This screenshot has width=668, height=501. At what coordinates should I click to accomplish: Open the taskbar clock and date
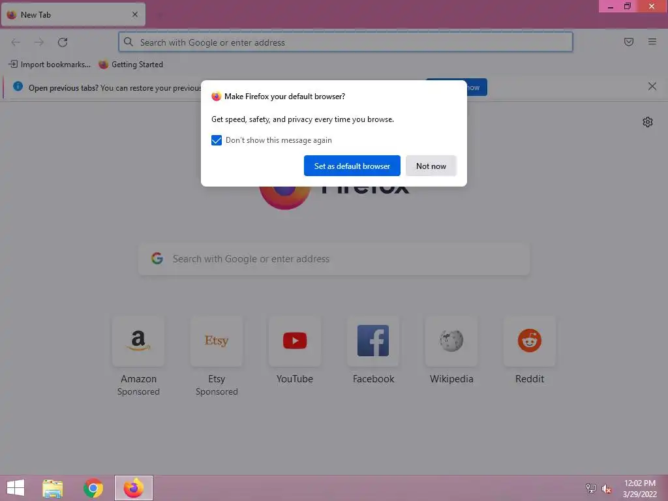[640, 489]
